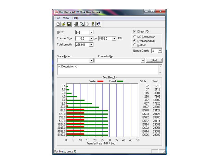Open Print Preview toolbar icon
219x164 pixels.
point(82,24)
